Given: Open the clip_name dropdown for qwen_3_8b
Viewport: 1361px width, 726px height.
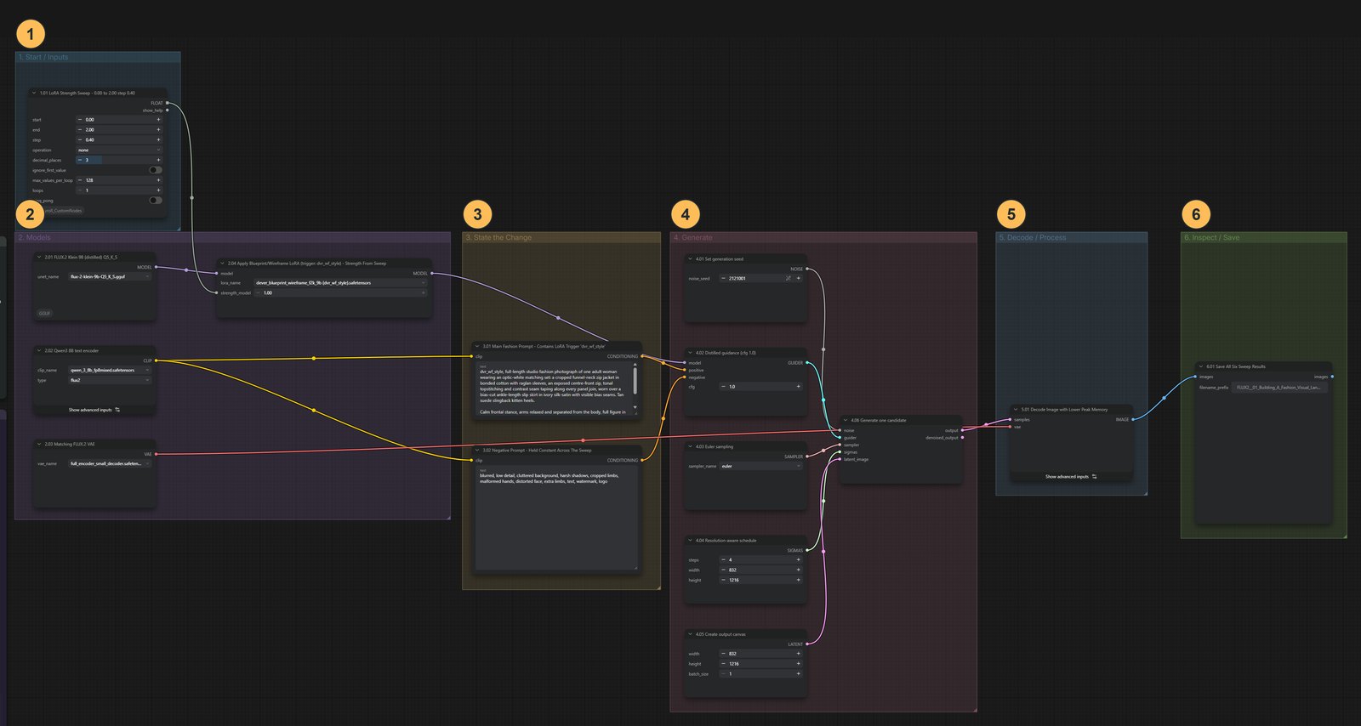Looking at the screenshot, I should 110,370.
